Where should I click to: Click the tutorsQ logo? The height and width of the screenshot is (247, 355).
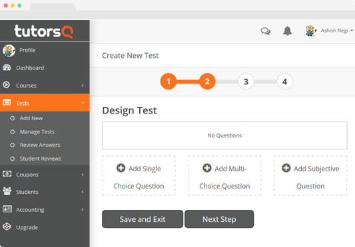44,31
